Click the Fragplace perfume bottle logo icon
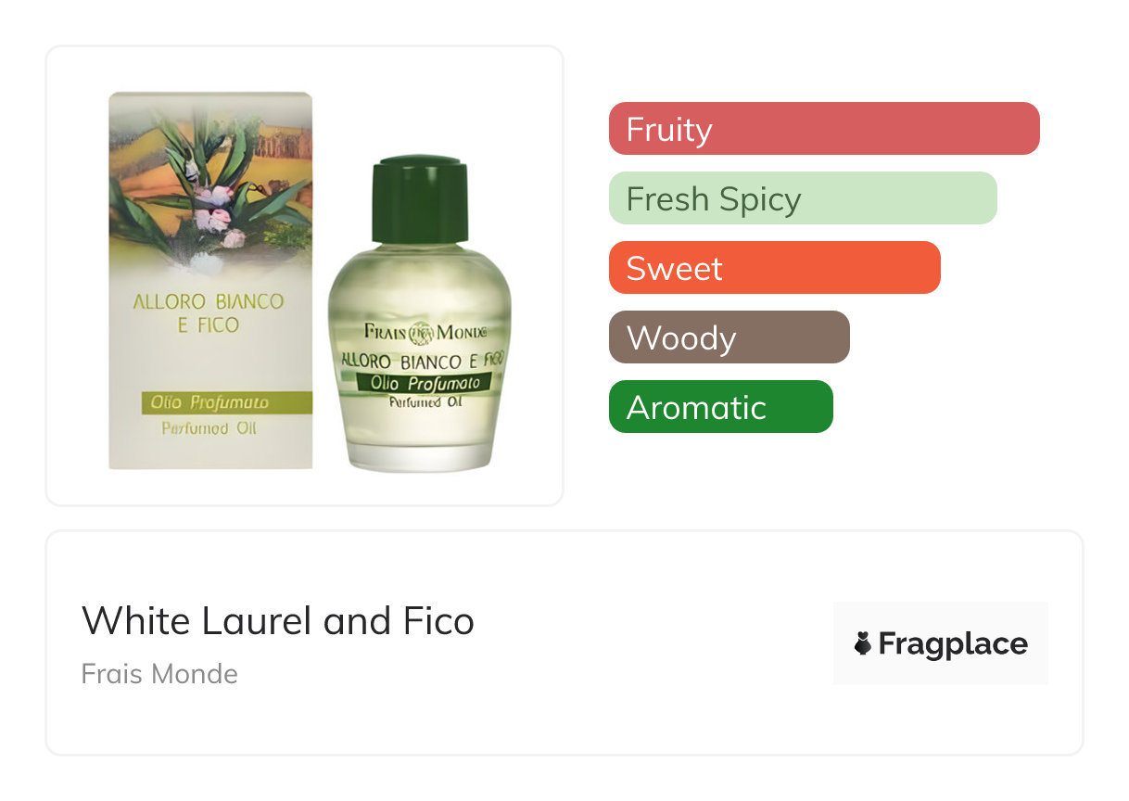The image size is (1129, 801). (863, 643)
